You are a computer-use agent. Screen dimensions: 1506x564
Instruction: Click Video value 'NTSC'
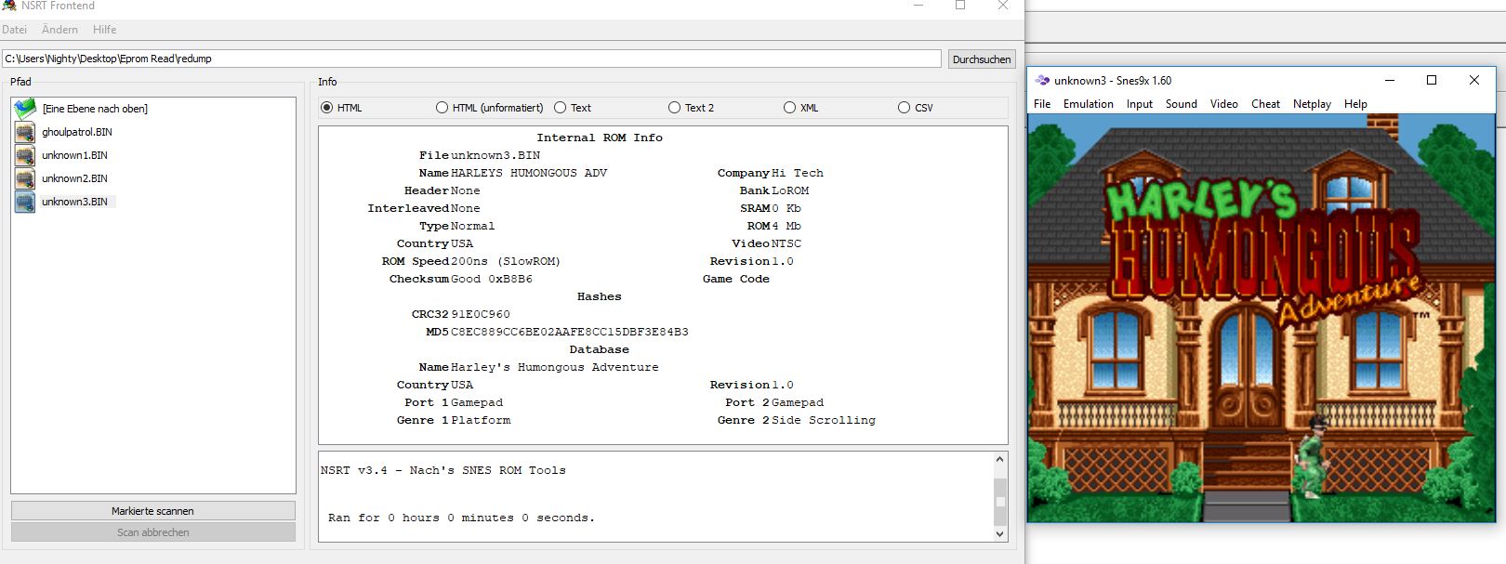[786, 243]
